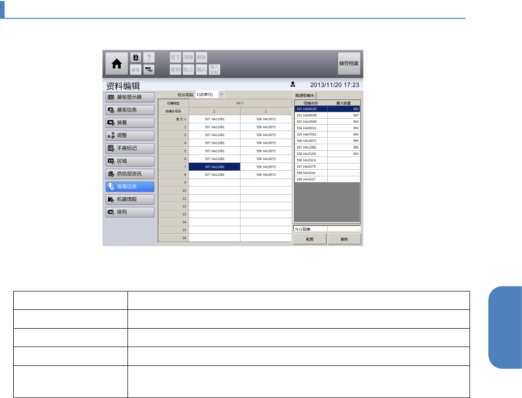Screen dimensions: 522x398
Task: Click the 贴上 (paste) toolbar button
Action: point(188,69)
